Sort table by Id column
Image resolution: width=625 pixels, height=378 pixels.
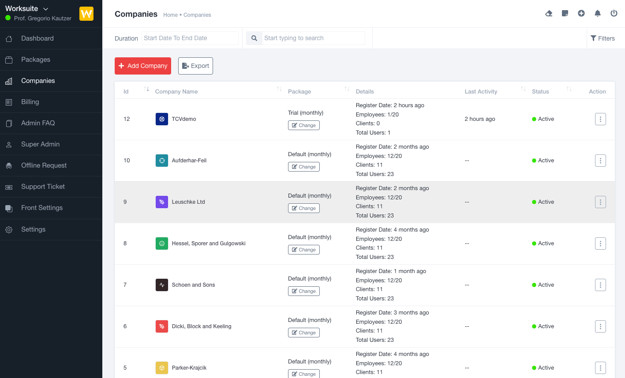pyautogui.click(x=146, y=90)
